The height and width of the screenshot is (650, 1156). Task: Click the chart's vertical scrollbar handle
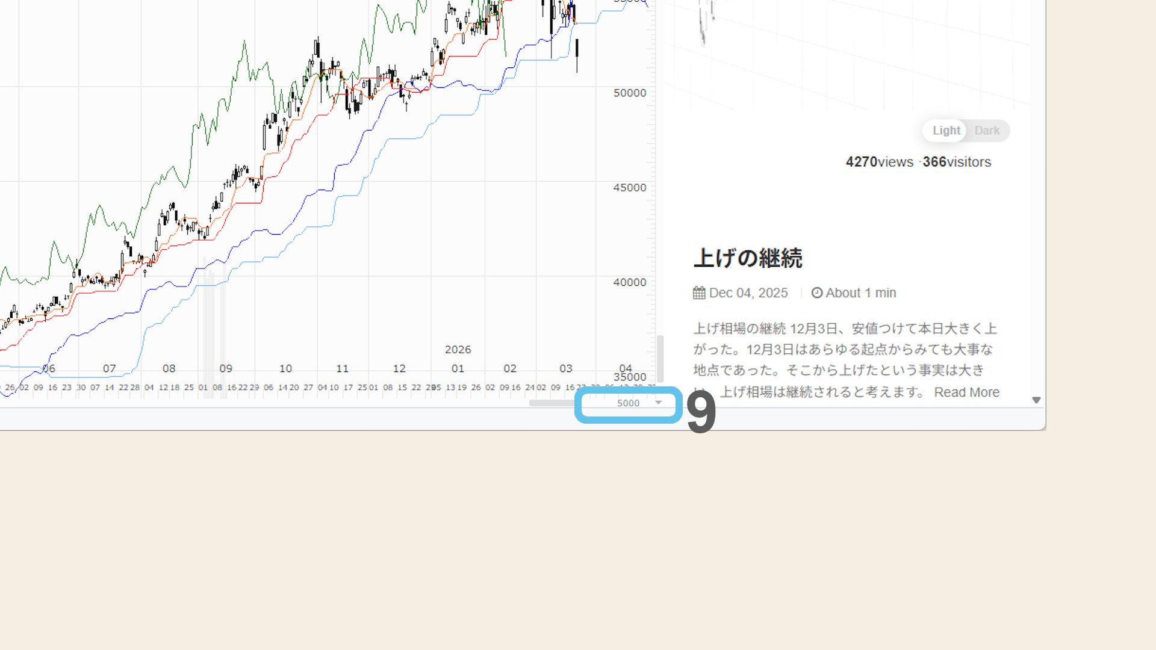pyautogui.click(x=660, y=358)
